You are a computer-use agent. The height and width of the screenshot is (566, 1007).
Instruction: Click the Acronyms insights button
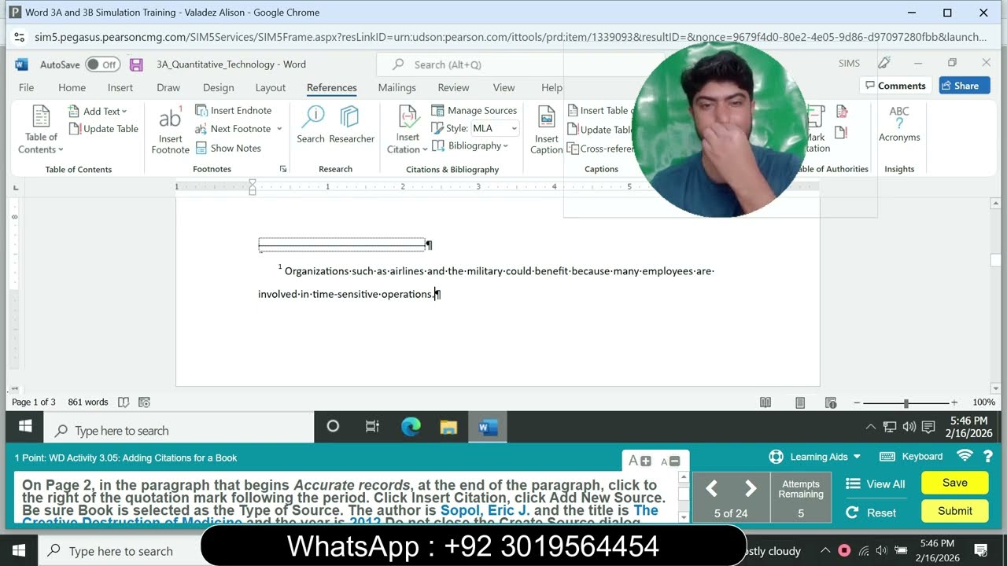click(x=899, y=125)
